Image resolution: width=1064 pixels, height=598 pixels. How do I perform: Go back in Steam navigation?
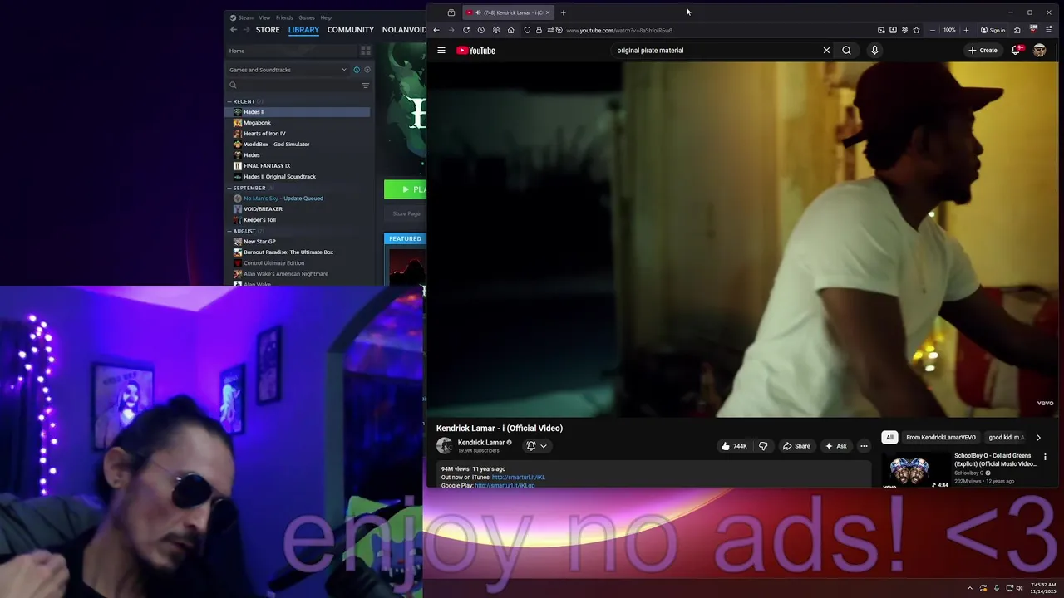click(234, 30)
